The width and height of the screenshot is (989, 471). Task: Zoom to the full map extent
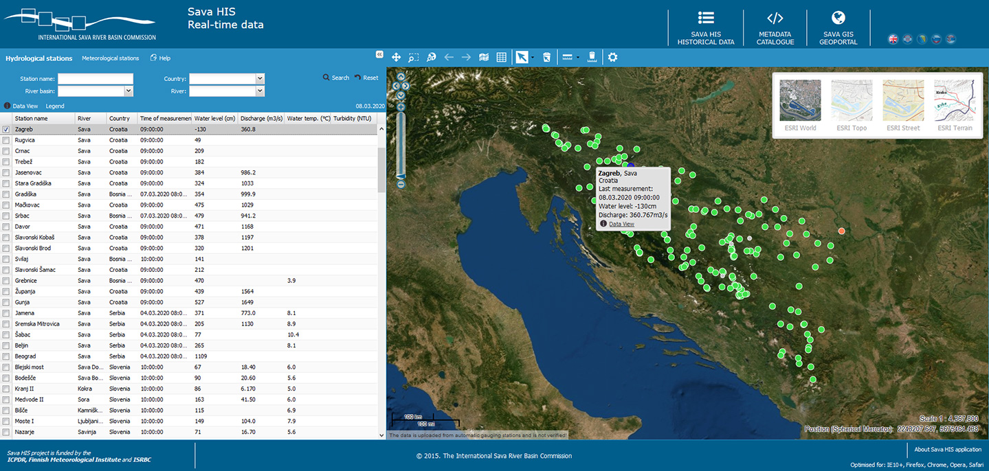pos(431,57)
